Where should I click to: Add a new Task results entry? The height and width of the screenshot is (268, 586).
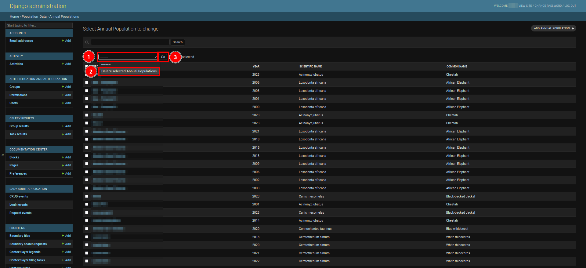click(66, 134)
